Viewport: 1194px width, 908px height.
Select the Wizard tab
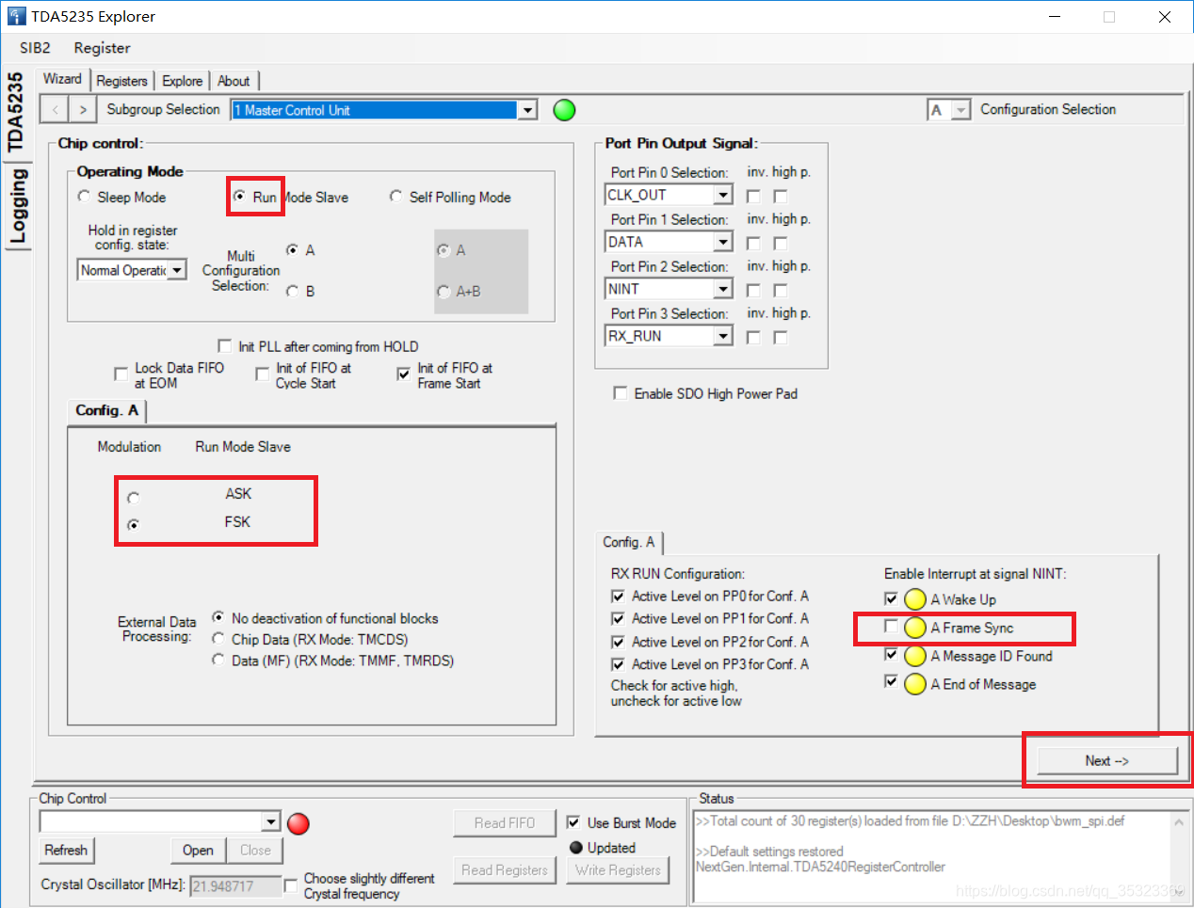62,79
